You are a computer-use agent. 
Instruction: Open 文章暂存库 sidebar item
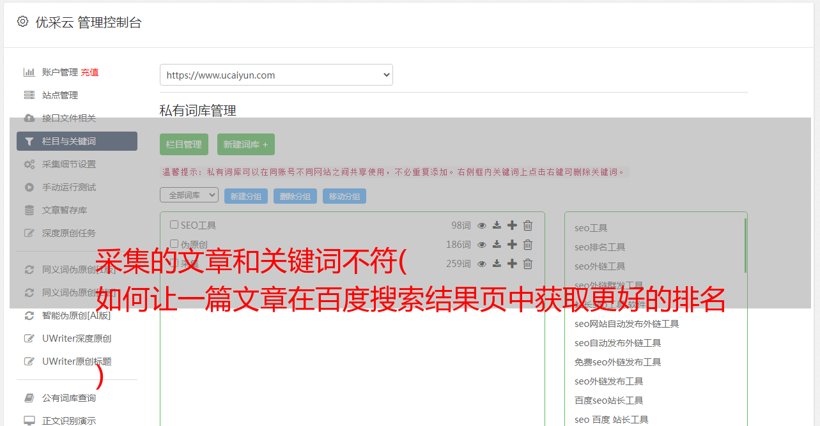click(x=65, y=210)
